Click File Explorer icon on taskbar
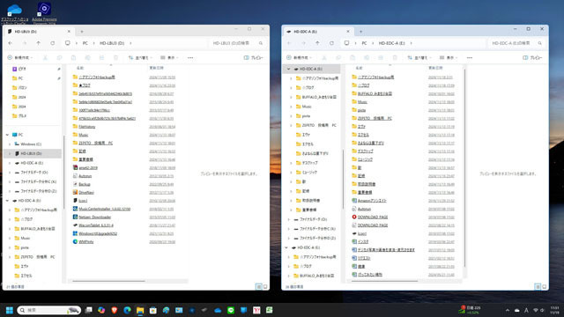Viewport: 564px width, 317px height. point(140,310)
